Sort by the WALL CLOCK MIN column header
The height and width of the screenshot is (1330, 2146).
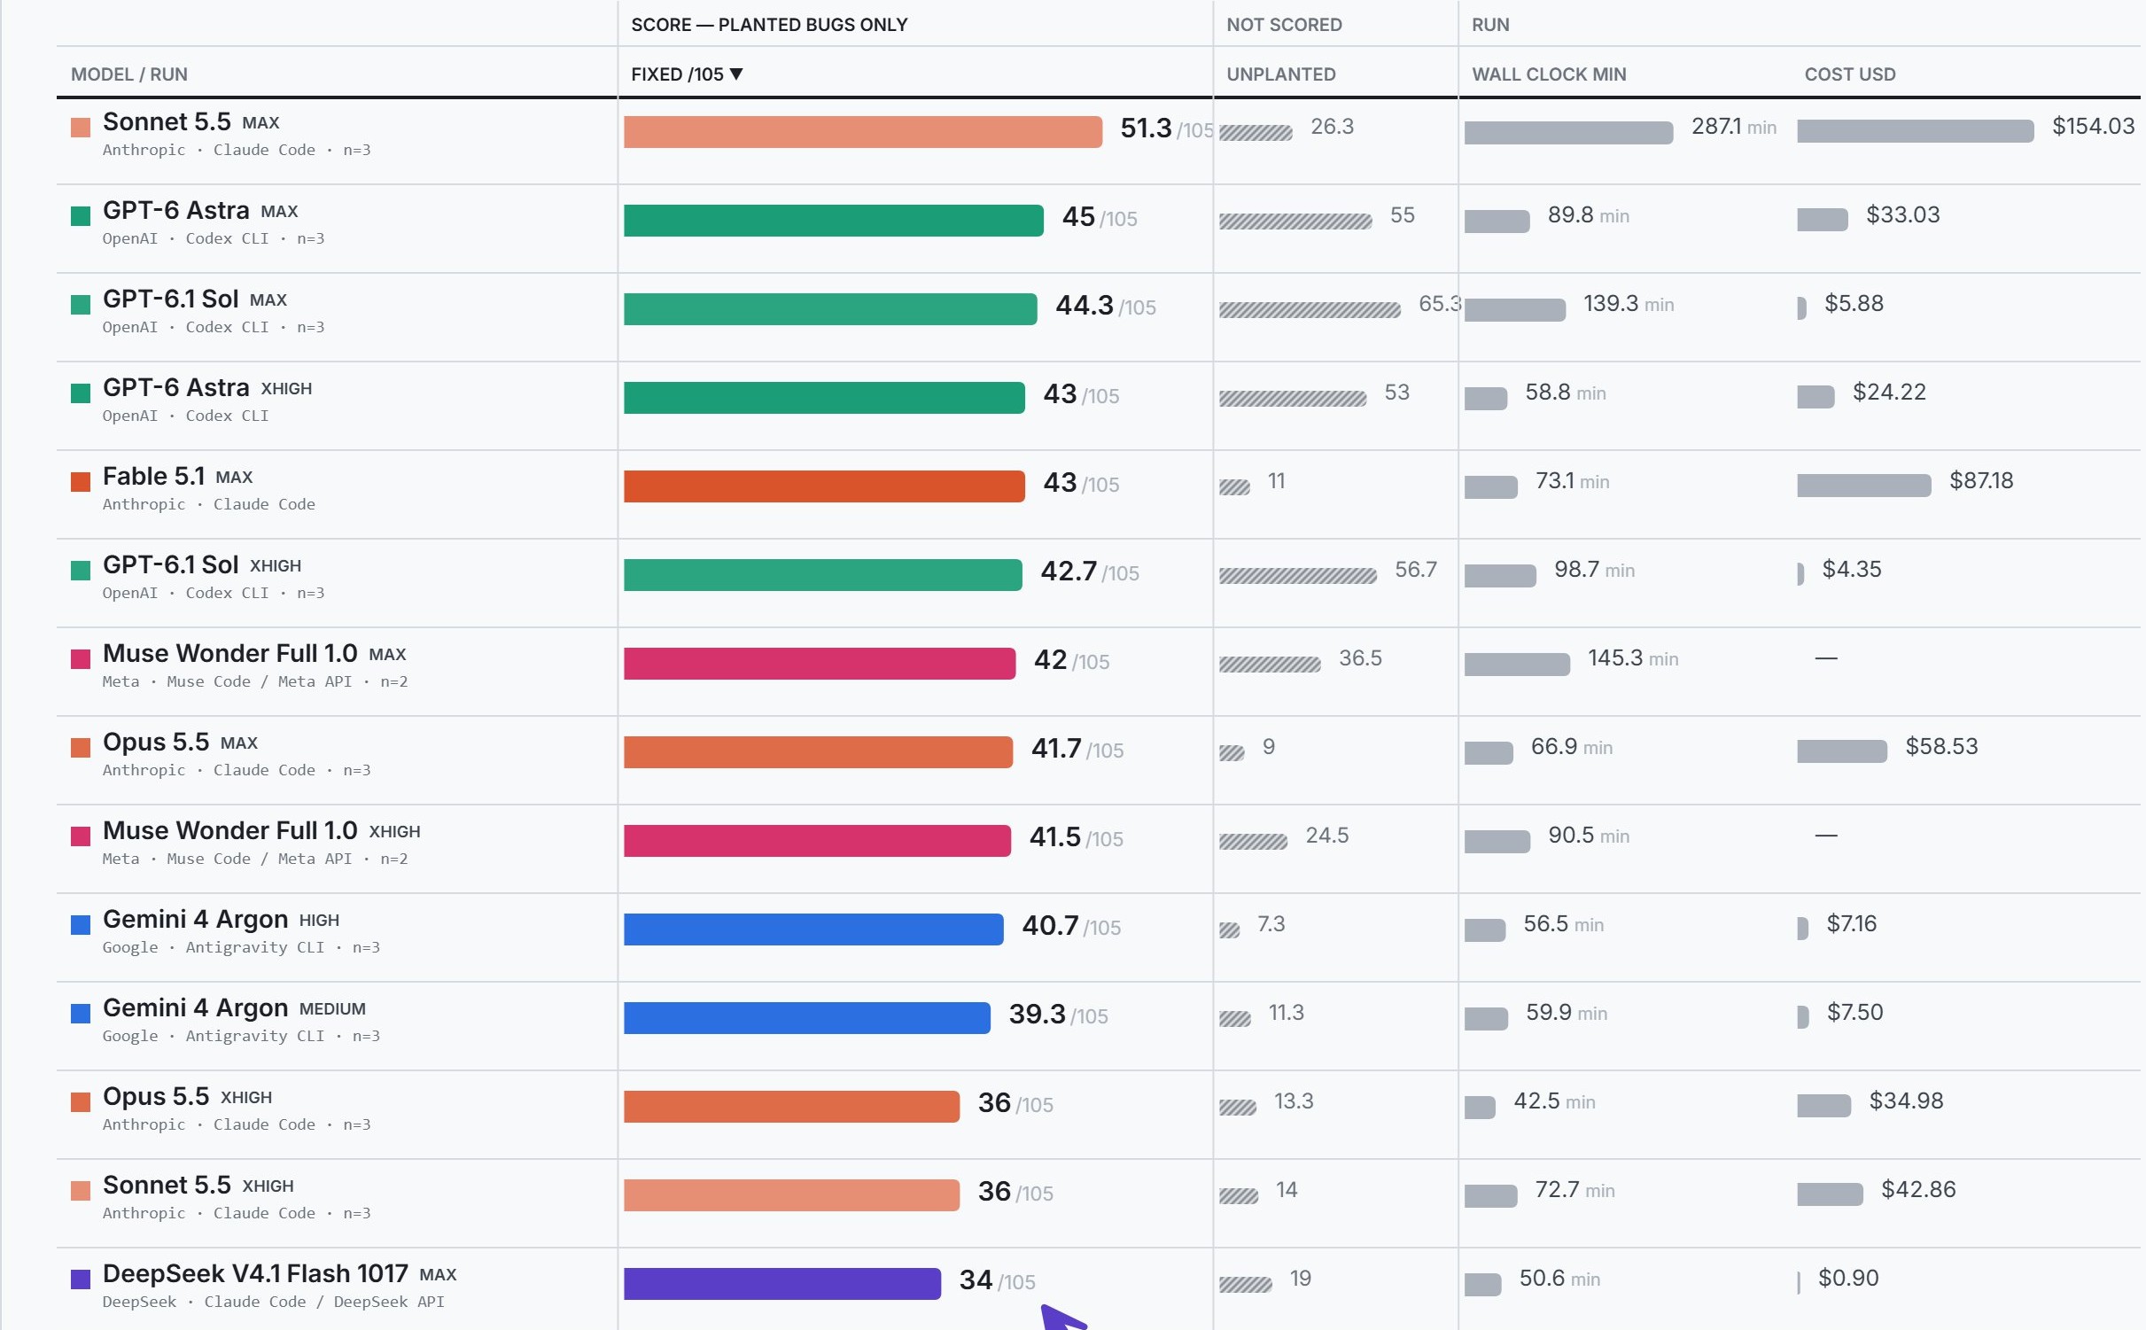[x=1549, y=74]
